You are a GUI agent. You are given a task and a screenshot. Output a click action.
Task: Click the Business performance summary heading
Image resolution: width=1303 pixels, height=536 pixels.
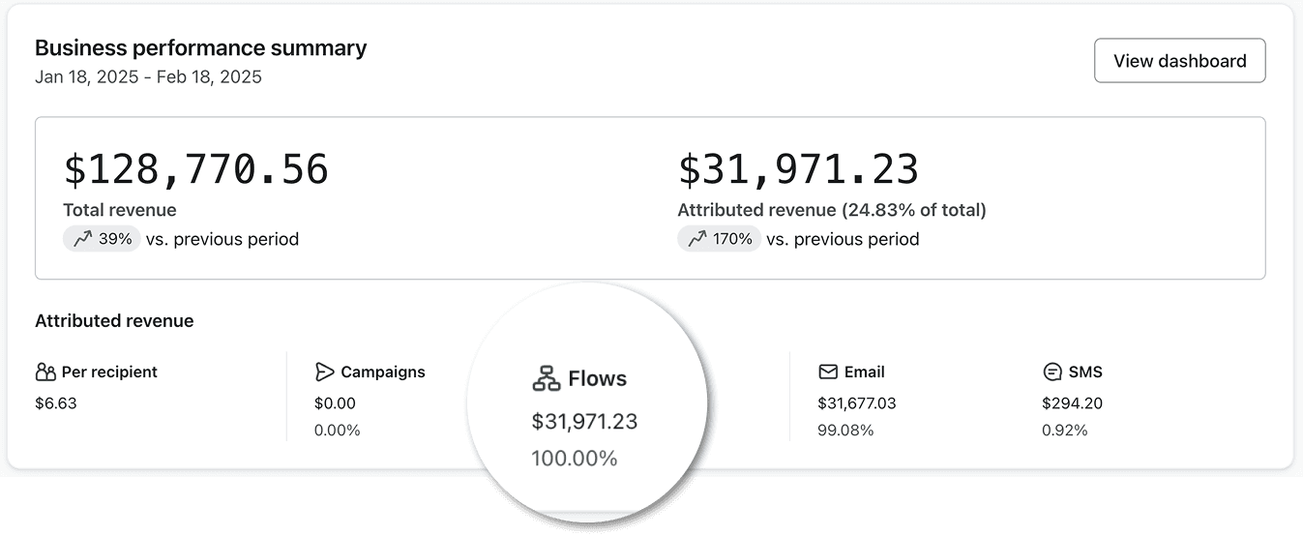coord(201,47)
